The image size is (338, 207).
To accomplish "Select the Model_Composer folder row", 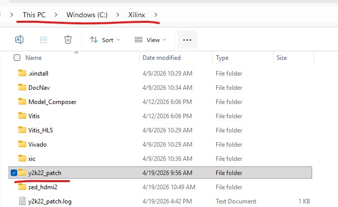I will pos(52,101).
